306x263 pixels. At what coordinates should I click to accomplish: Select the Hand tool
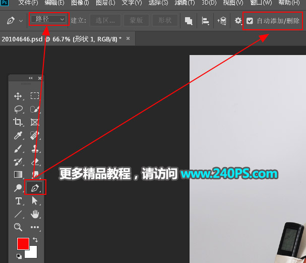tap(35, 214)
